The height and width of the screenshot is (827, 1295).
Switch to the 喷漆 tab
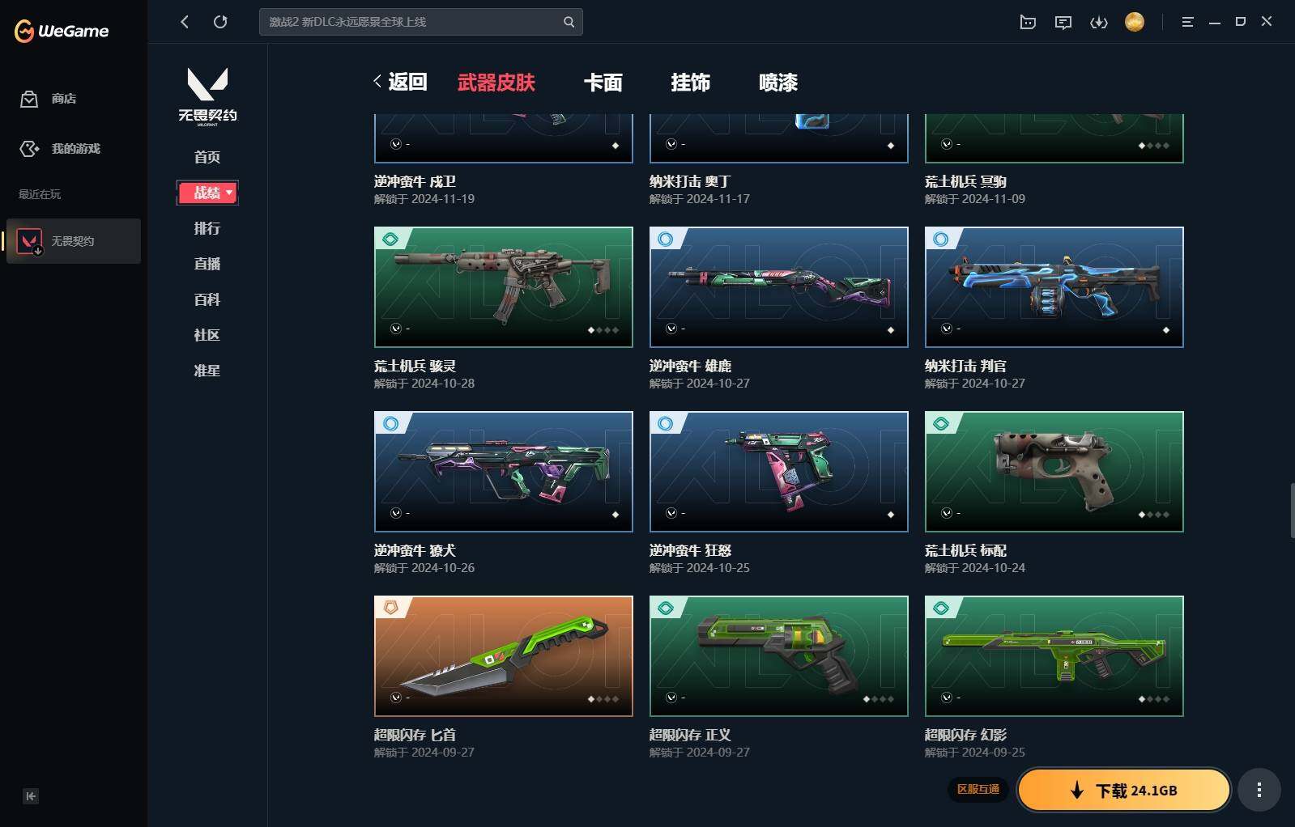point(778,83)
